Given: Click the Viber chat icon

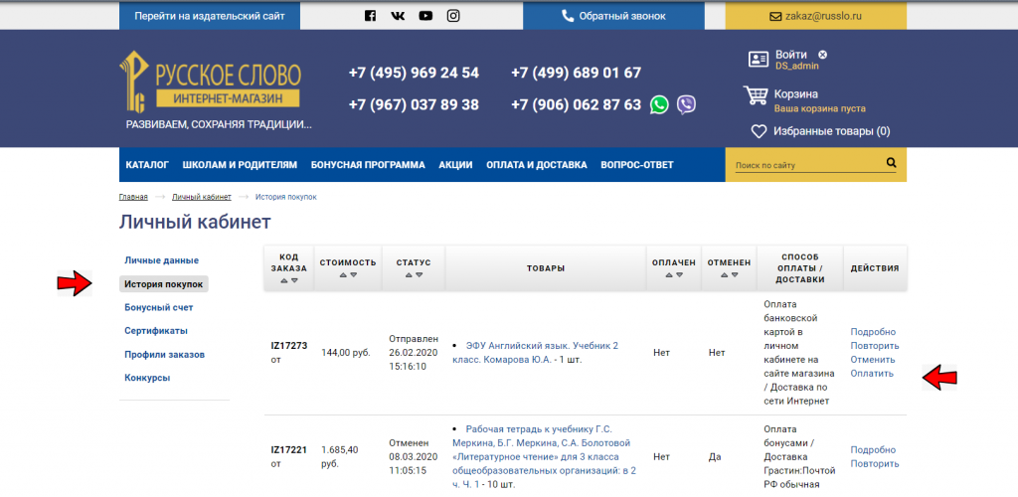Looking at the screenshot, I should [x=686, y=104].
